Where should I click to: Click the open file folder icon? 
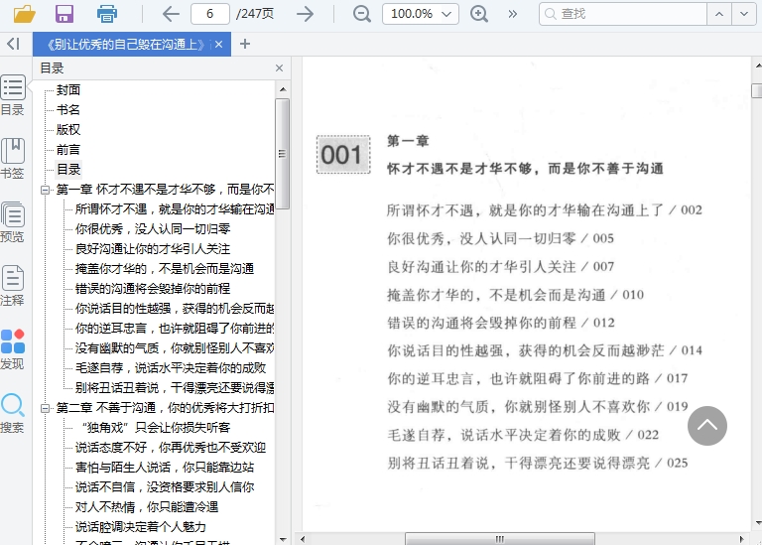24,14
